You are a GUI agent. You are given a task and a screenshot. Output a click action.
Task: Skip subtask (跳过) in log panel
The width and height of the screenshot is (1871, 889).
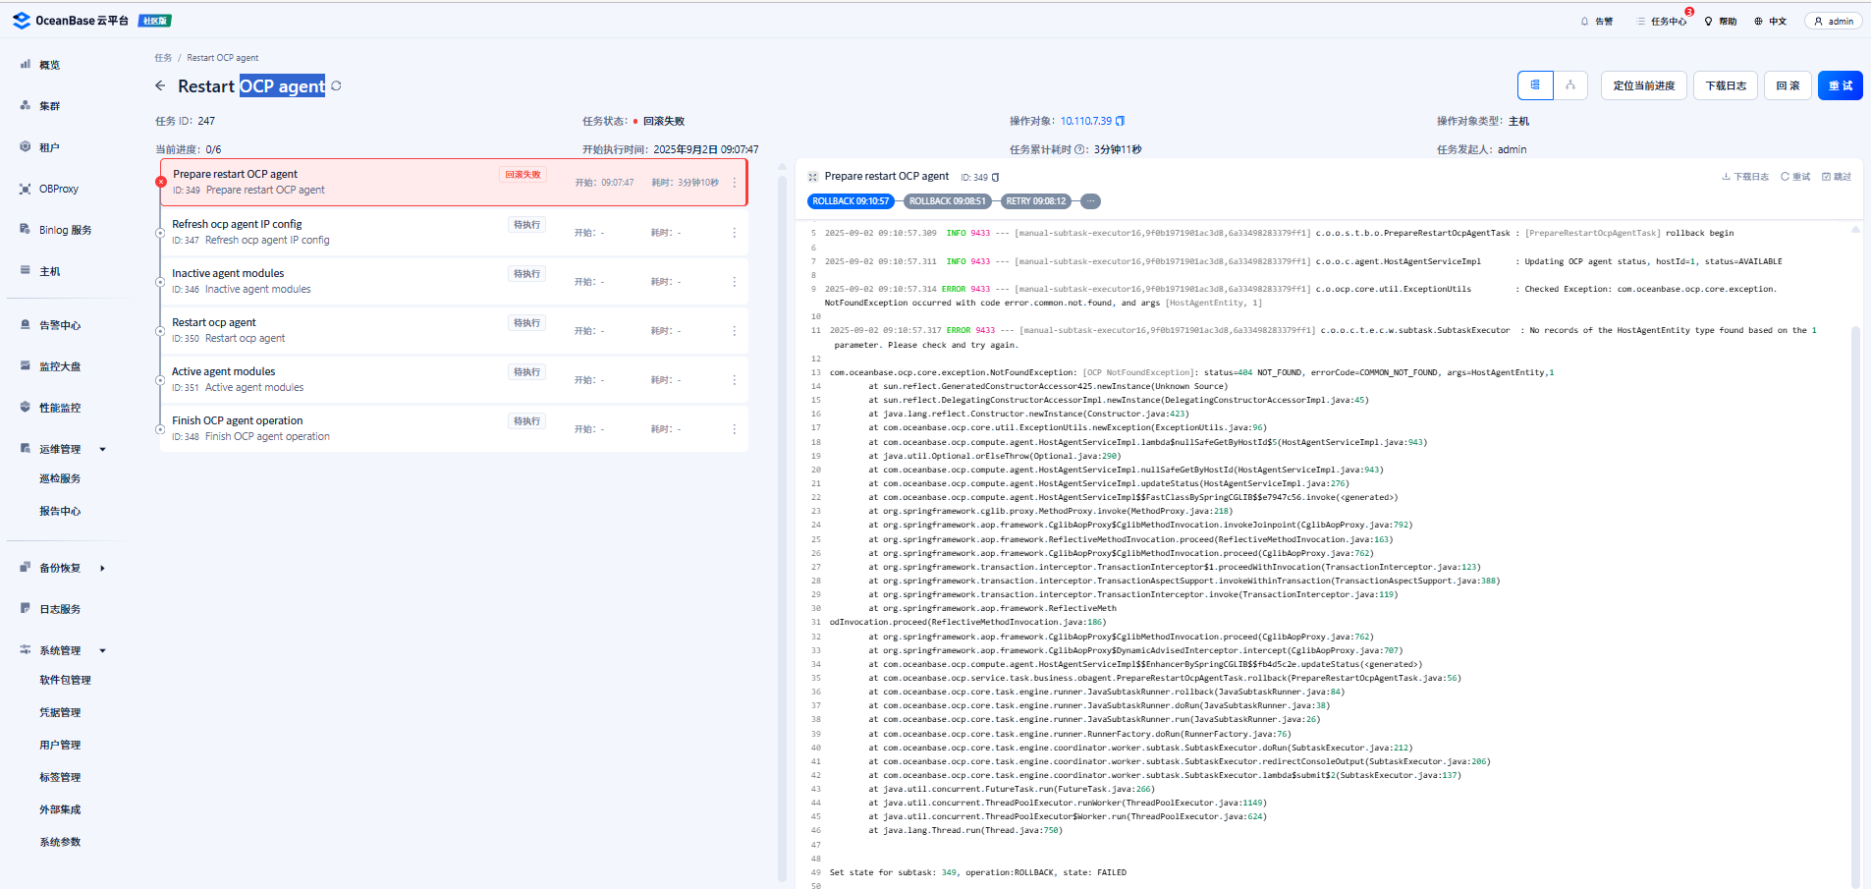(1836, 177)
